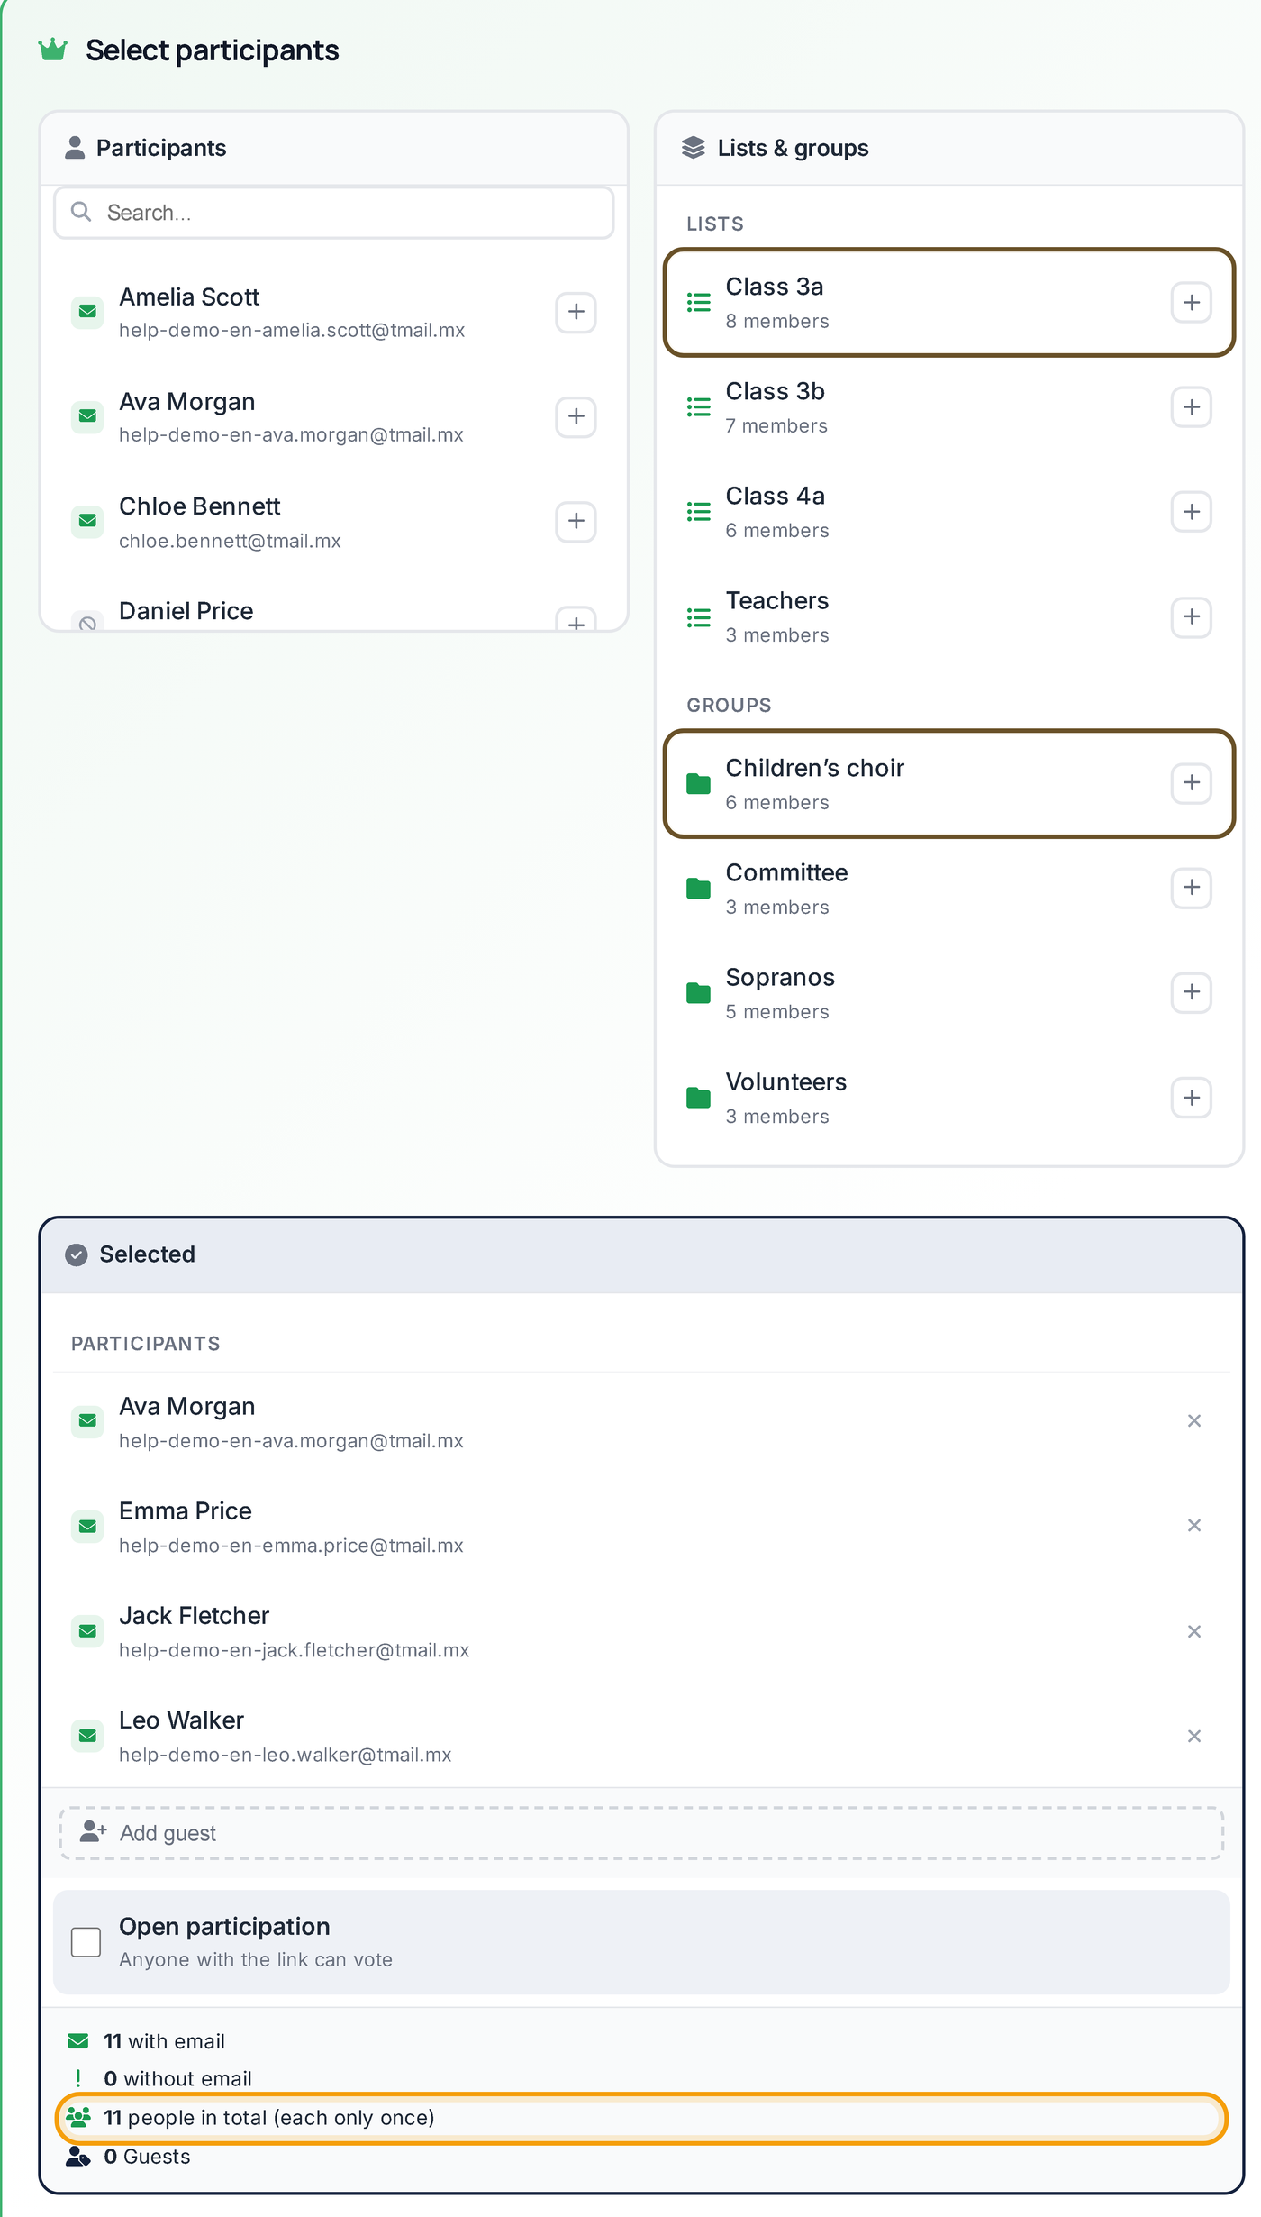Remove Emma Price from Selected
This screenshot has height=2217, width=1261.
(1194, 1526)
